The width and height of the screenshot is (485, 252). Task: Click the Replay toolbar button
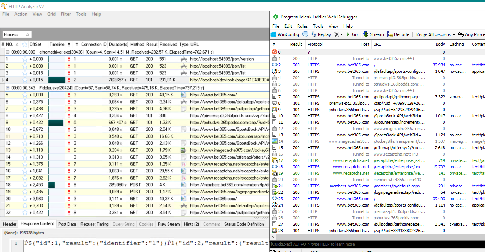tap(320, 34)
